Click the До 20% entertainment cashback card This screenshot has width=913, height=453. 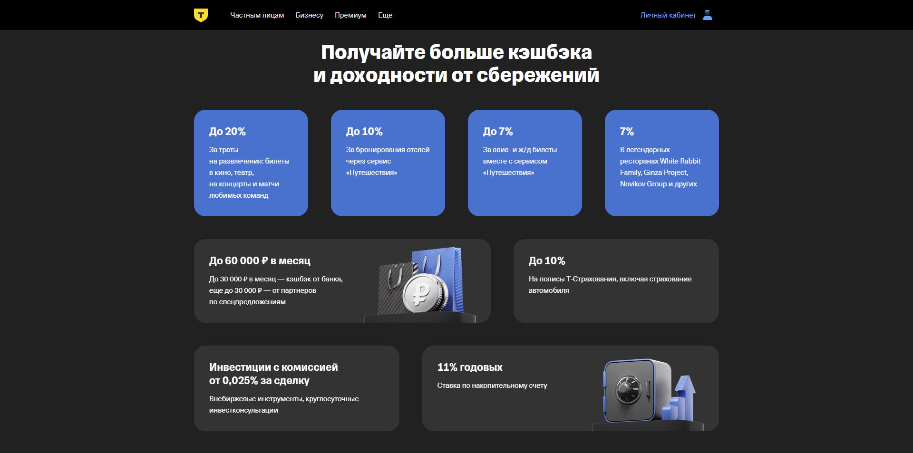[251, 163]
